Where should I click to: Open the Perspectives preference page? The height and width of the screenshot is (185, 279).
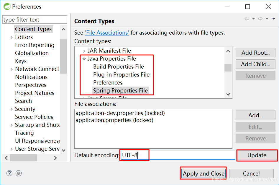(x=31, y=85)
